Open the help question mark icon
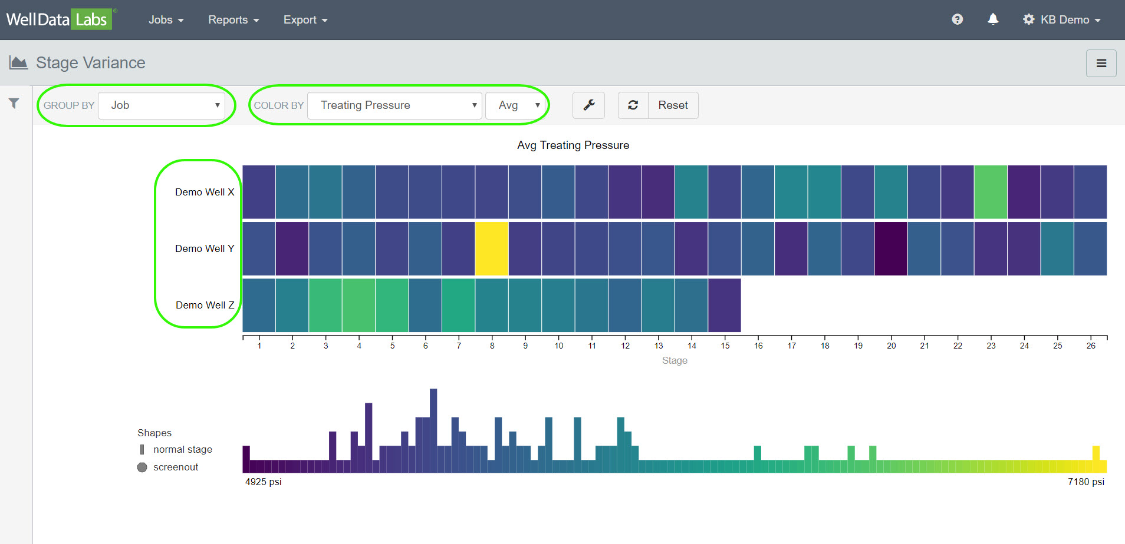Image resolution: width=1125 pixels, height=544 pixels. tap(957, 19)
